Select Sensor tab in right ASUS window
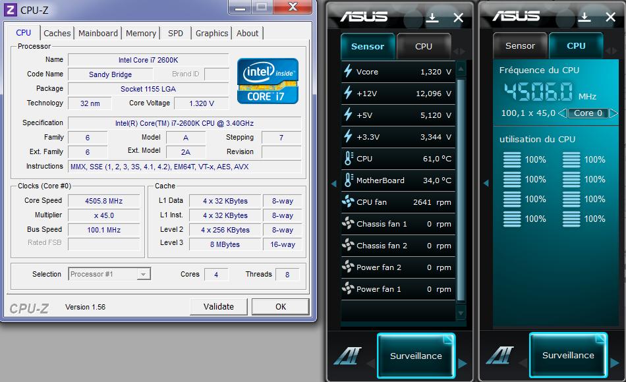 click(520, 45)
